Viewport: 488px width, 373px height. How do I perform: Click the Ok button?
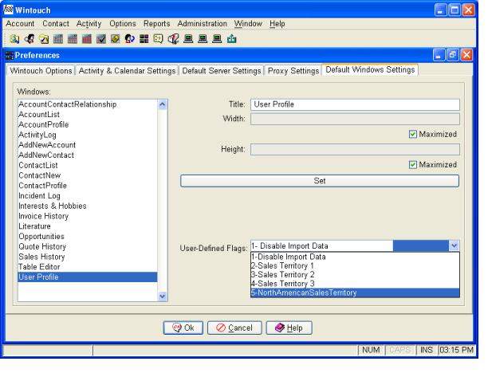click(x=183, y=328)
